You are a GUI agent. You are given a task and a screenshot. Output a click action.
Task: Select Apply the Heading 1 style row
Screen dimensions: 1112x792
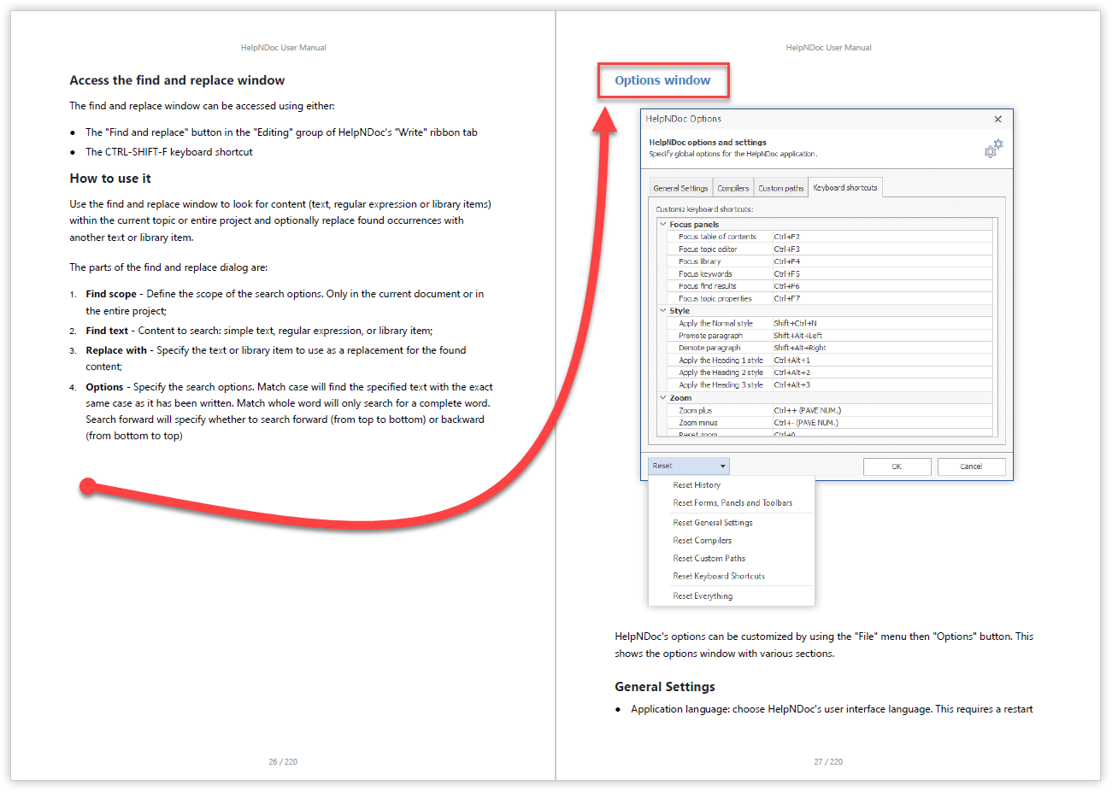pos(830,361)
